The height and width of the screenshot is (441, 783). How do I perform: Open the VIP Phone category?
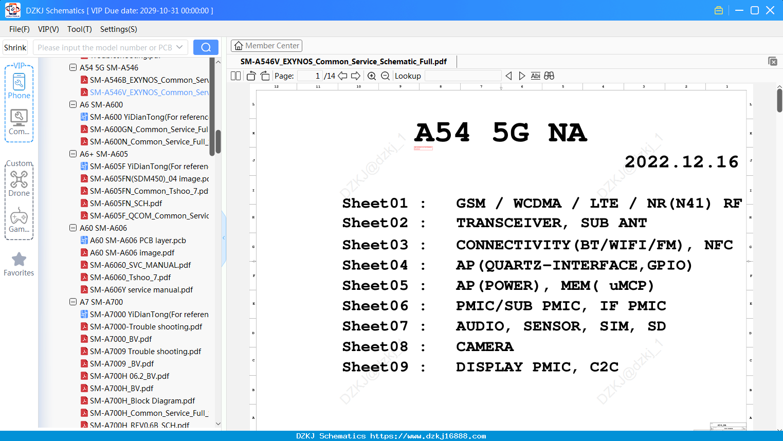19,85
